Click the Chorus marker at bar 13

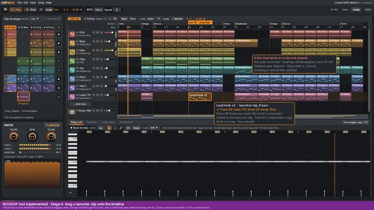click(x=158, y=24)
